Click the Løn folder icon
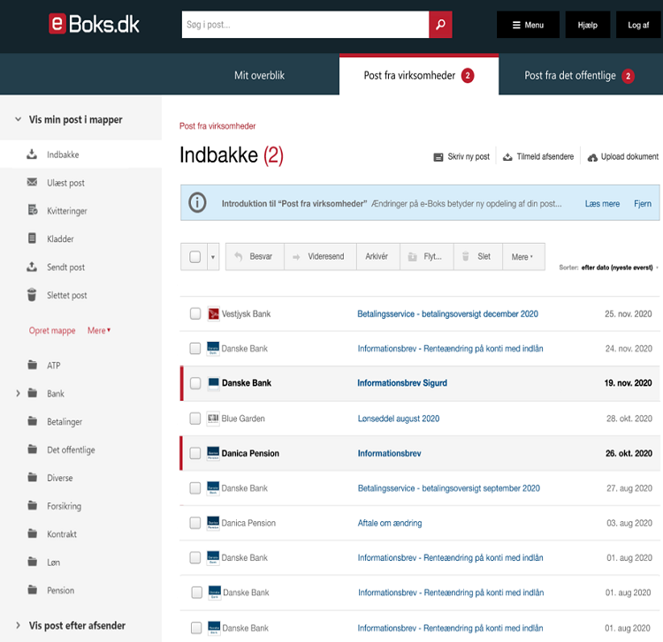 32,562
